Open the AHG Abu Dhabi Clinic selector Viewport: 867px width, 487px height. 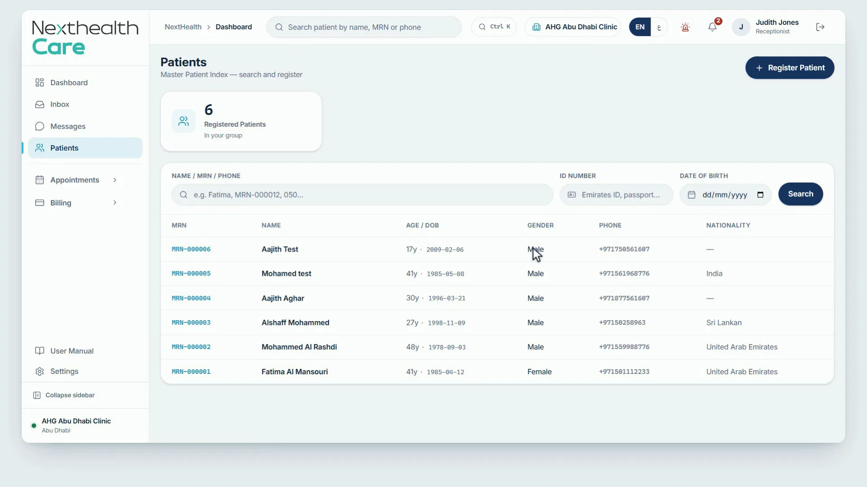pyautogui.click(x=573, y=27)
